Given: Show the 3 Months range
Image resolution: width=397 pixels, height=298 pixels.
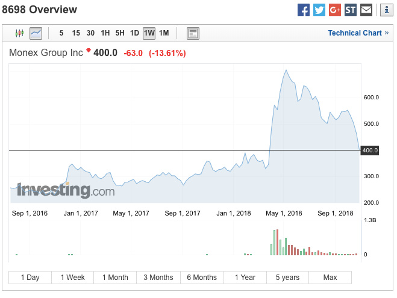Looking at the screenshot, I should click(x=158, y=278).
